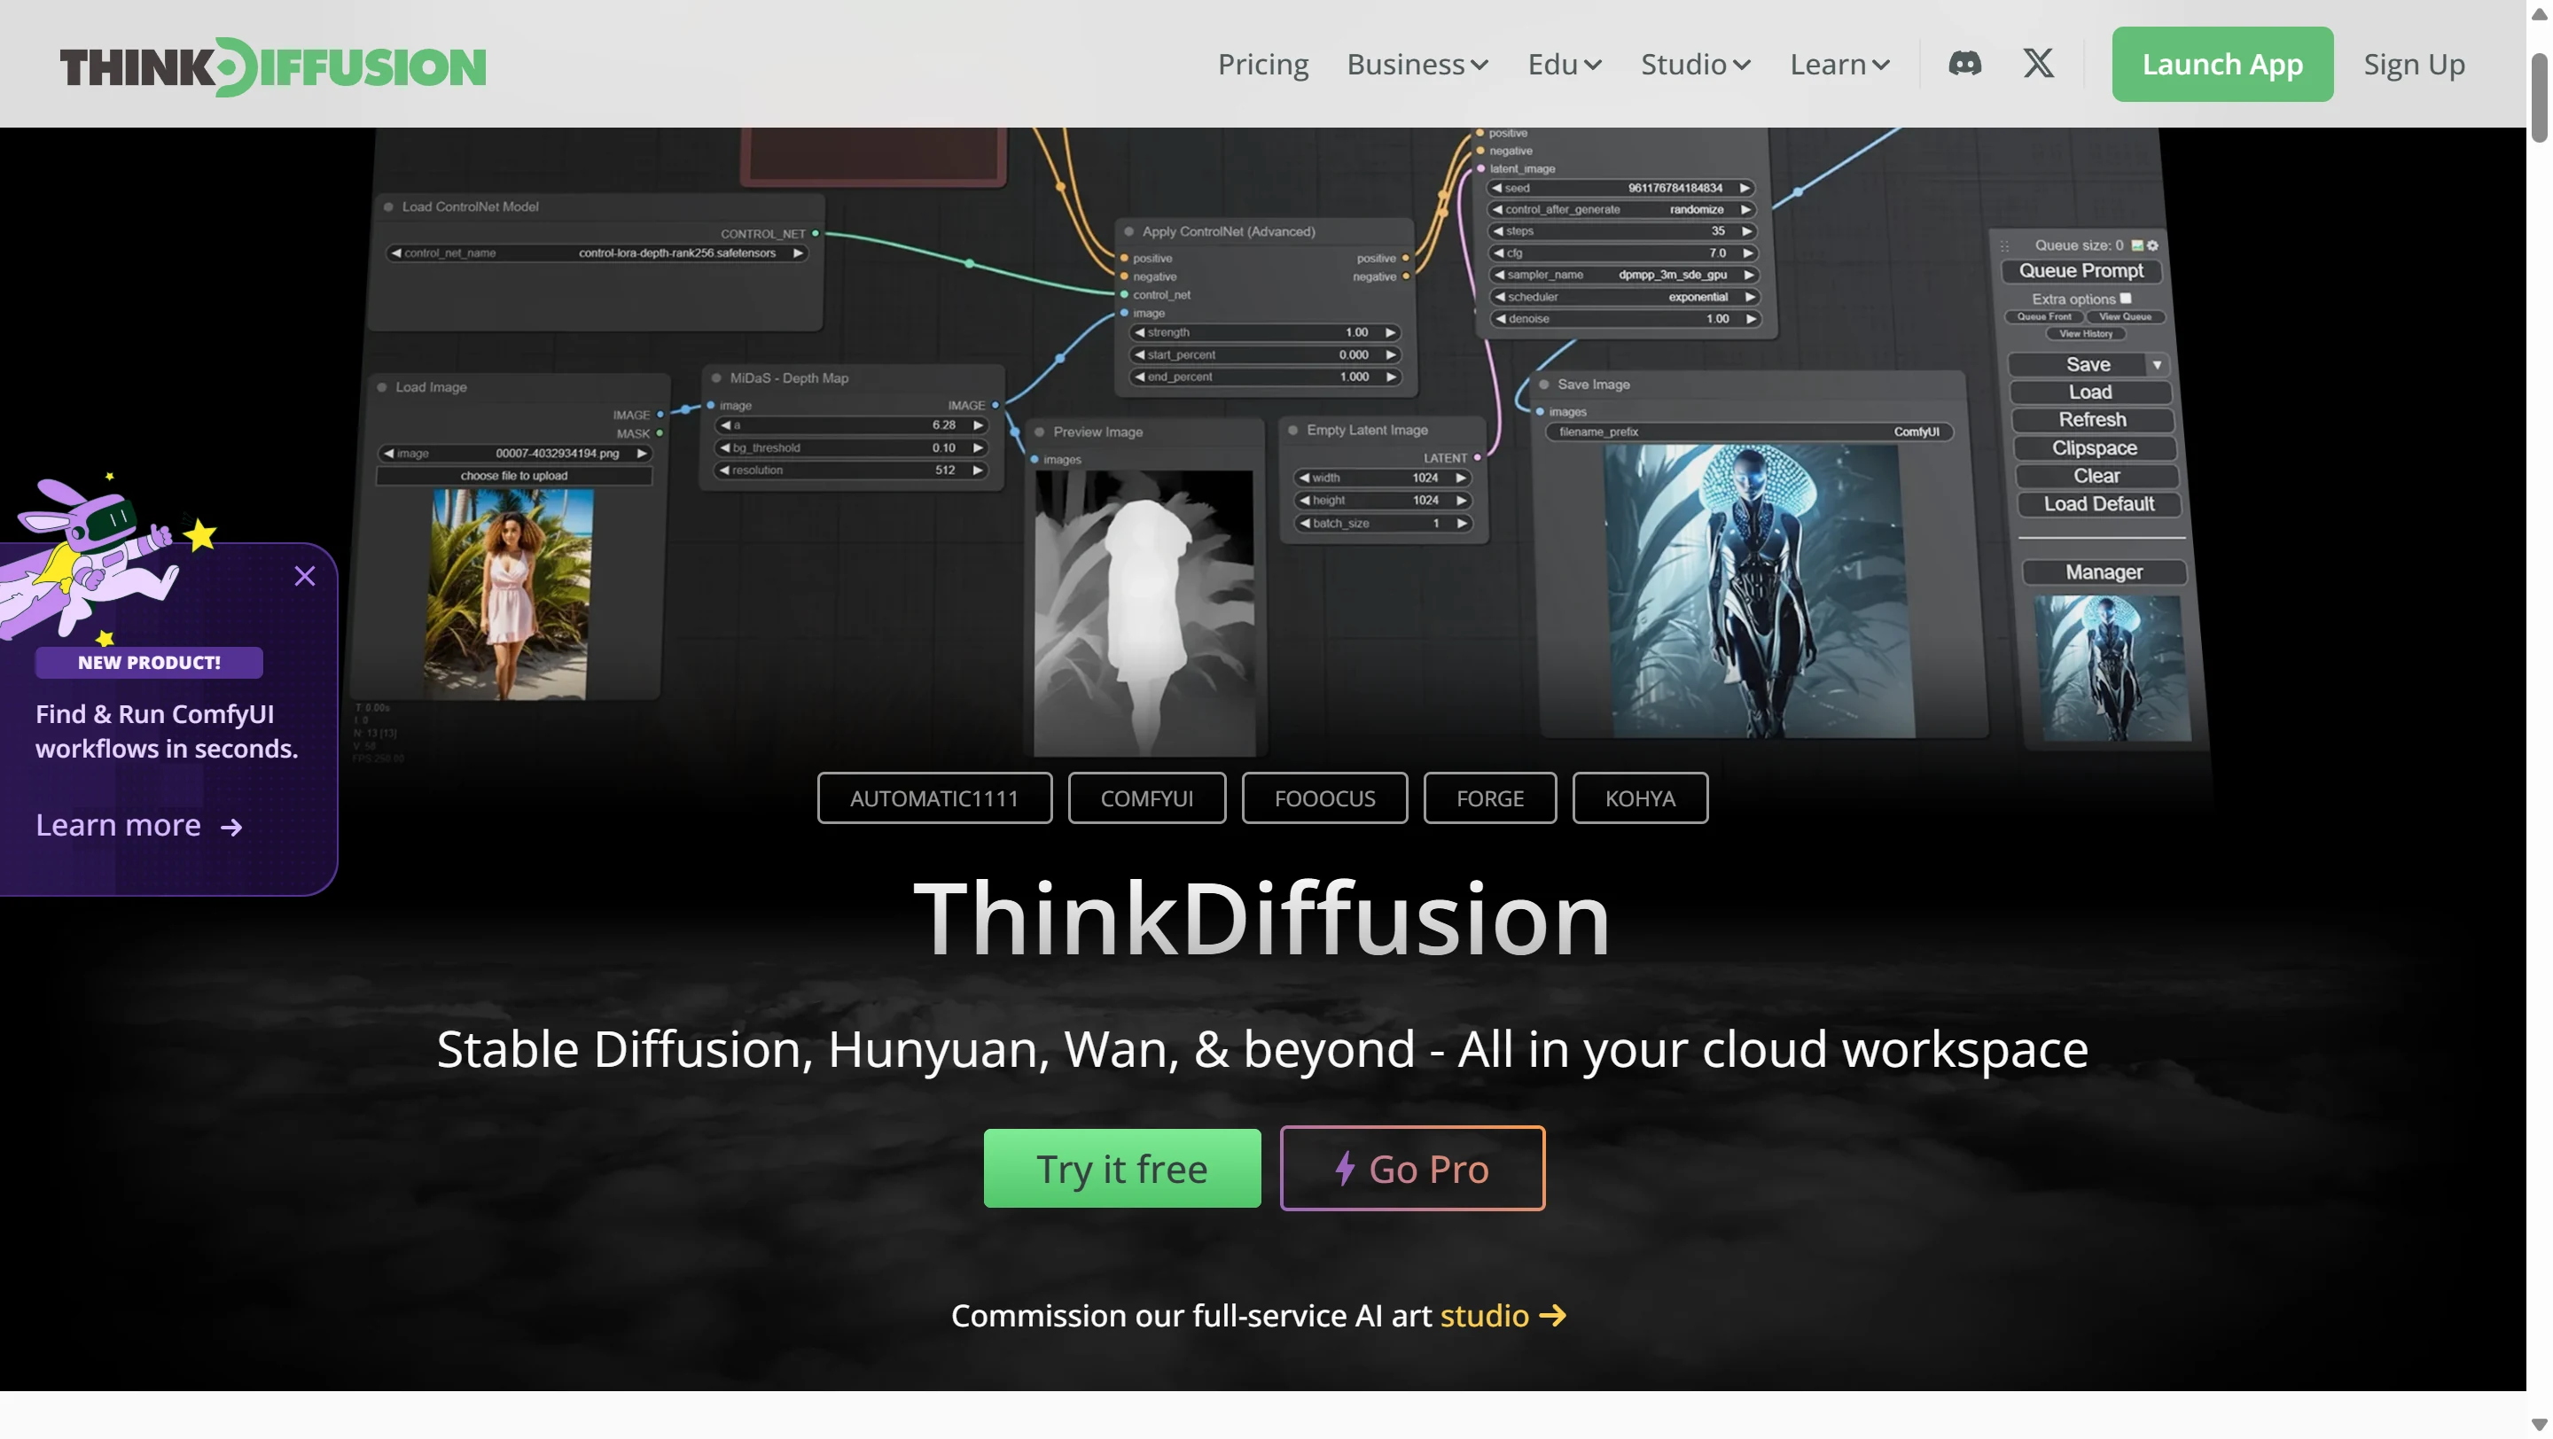Viewport: 2553px width, 1439px height.
Task: Click choose file to upload in Load Image
Action: (x=514, y=475)
